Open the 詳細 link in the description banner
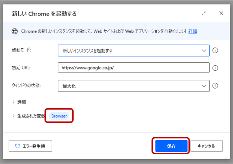The image size is (233, 164). [192, 31]
